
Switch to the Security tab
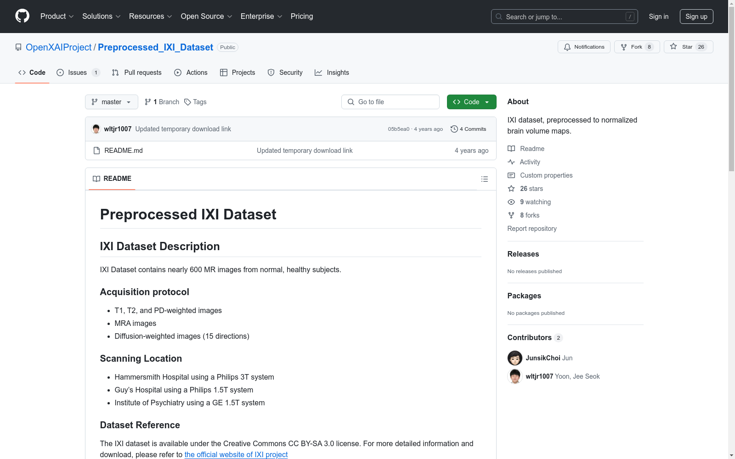pyautogui.click(x=285, y=73)
